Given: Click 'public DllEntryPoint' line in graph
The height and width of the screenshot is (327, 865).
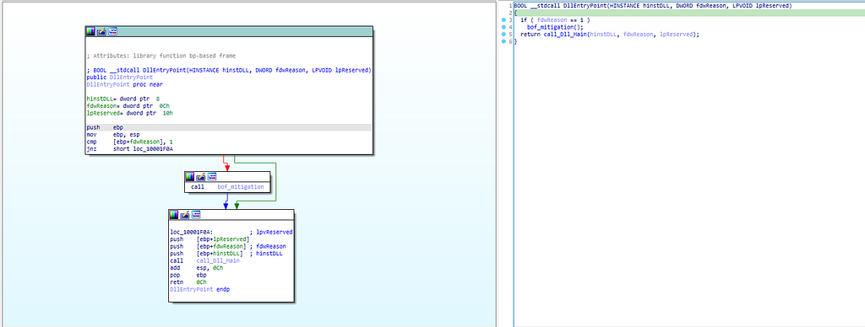Looking at the screenshot, I should pyautogui.click(x=120, y=78).
